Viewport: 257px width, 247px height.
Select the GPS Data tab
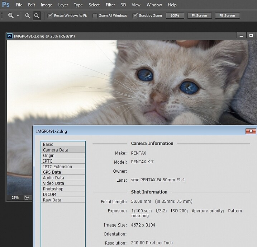pos(63,172)
